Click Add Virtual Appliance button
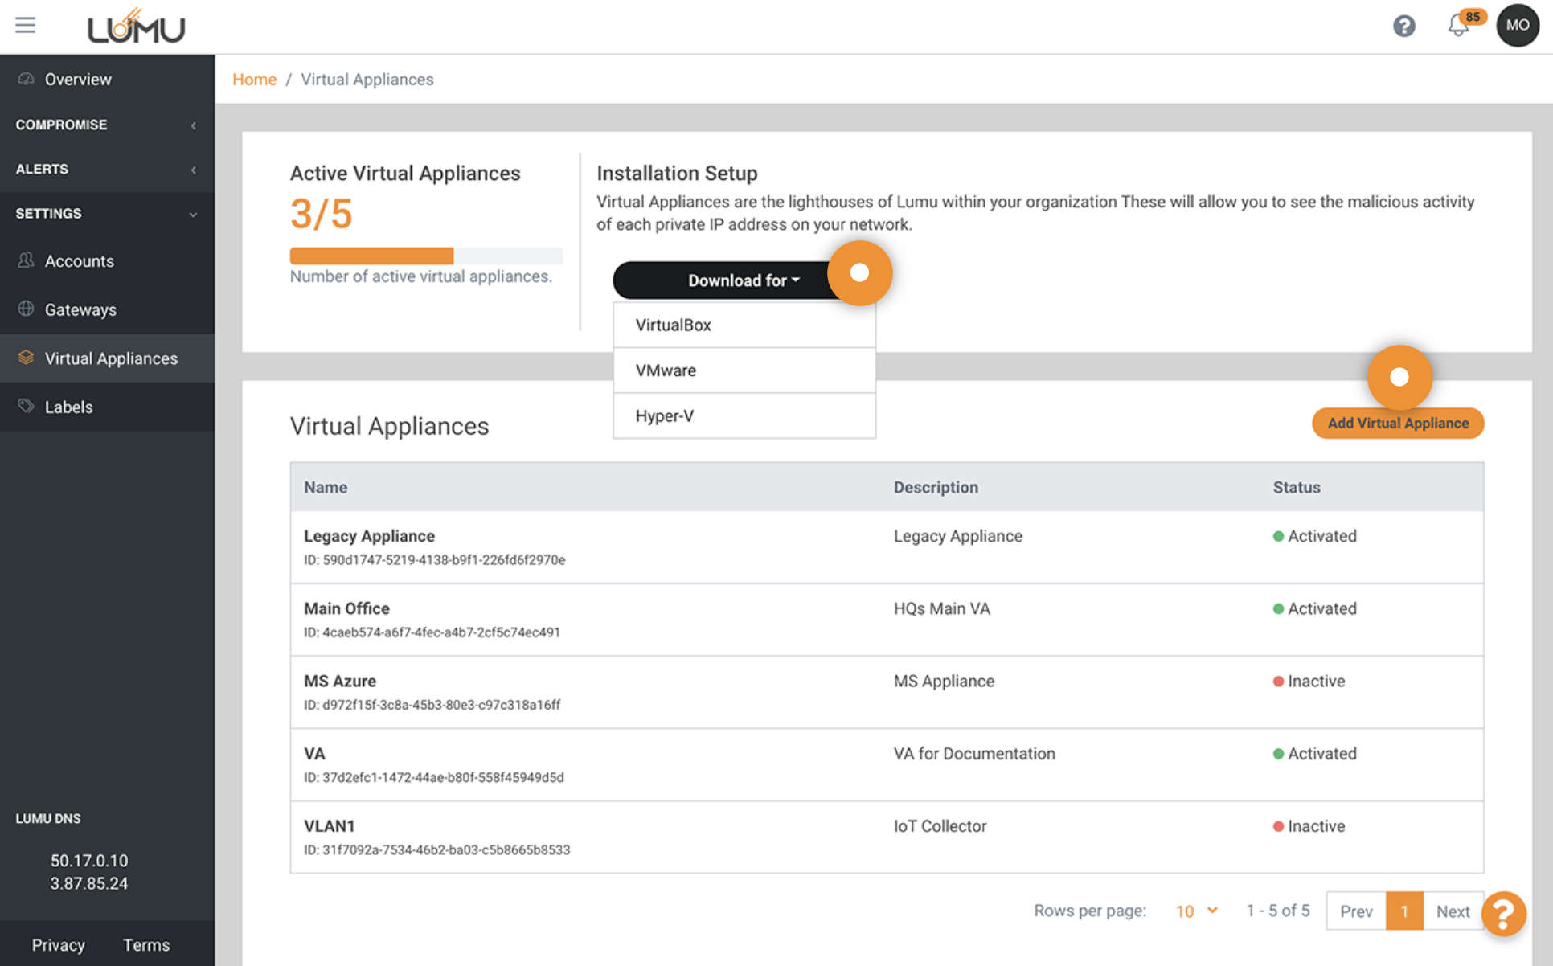 1397,424
